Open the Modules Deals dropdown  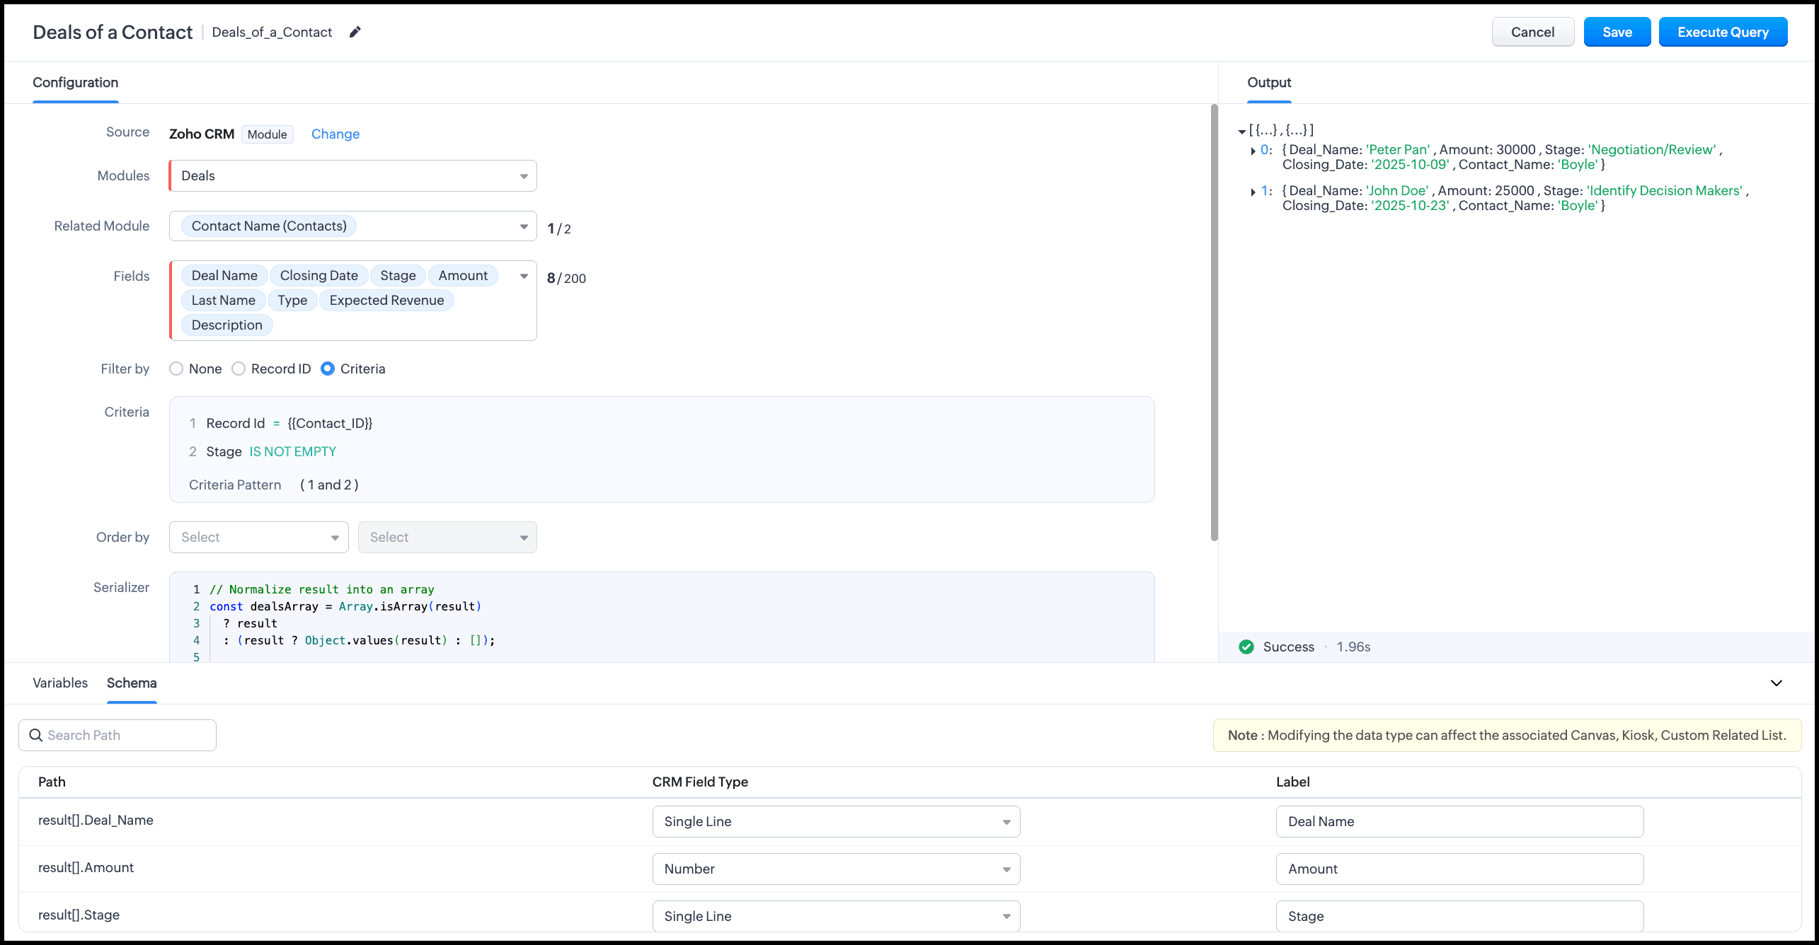[352, 175]
